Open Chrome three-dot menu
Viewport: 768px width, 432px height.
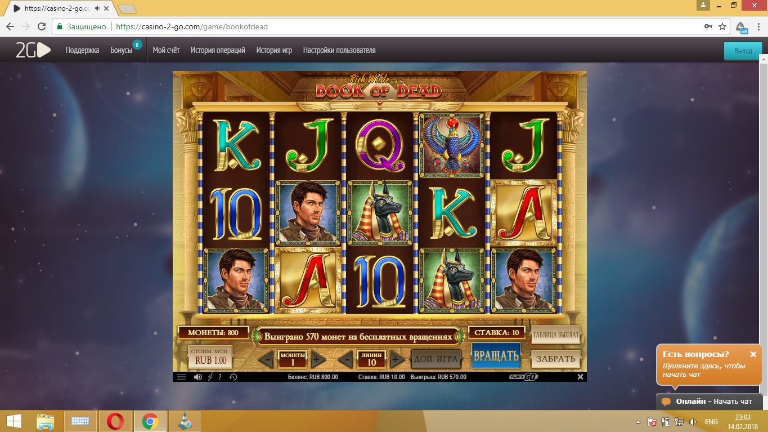(x=758, y=26)
